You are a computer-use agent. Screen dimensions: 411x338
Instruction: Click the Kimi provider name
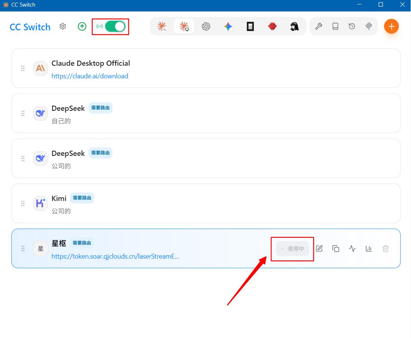[59, 198]
